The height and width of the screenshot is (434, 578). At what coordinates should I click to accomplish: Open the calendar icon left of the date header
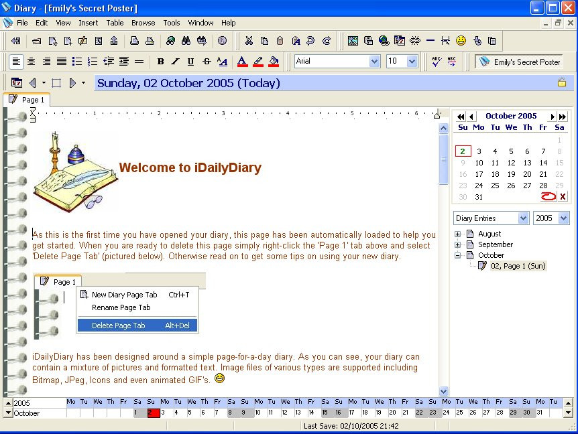17,83
